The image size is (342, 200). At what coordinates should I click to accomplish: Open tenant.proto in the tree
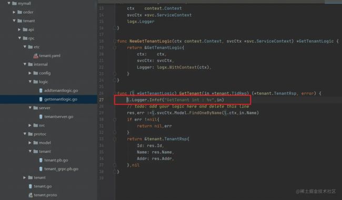(45, 195)
